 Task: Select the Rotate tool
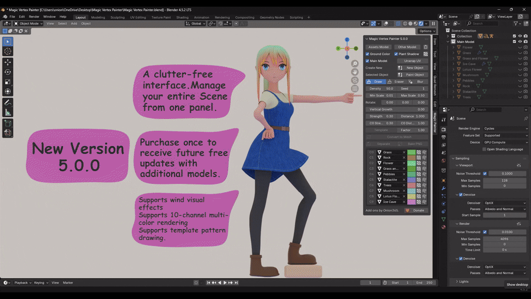click(x=8, y=72)
